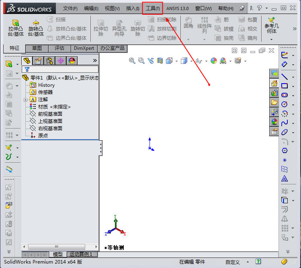The height and width of the screenshot is (268, 301).
Task: Open the 工具 (Tools) menu
Action: 152,8
